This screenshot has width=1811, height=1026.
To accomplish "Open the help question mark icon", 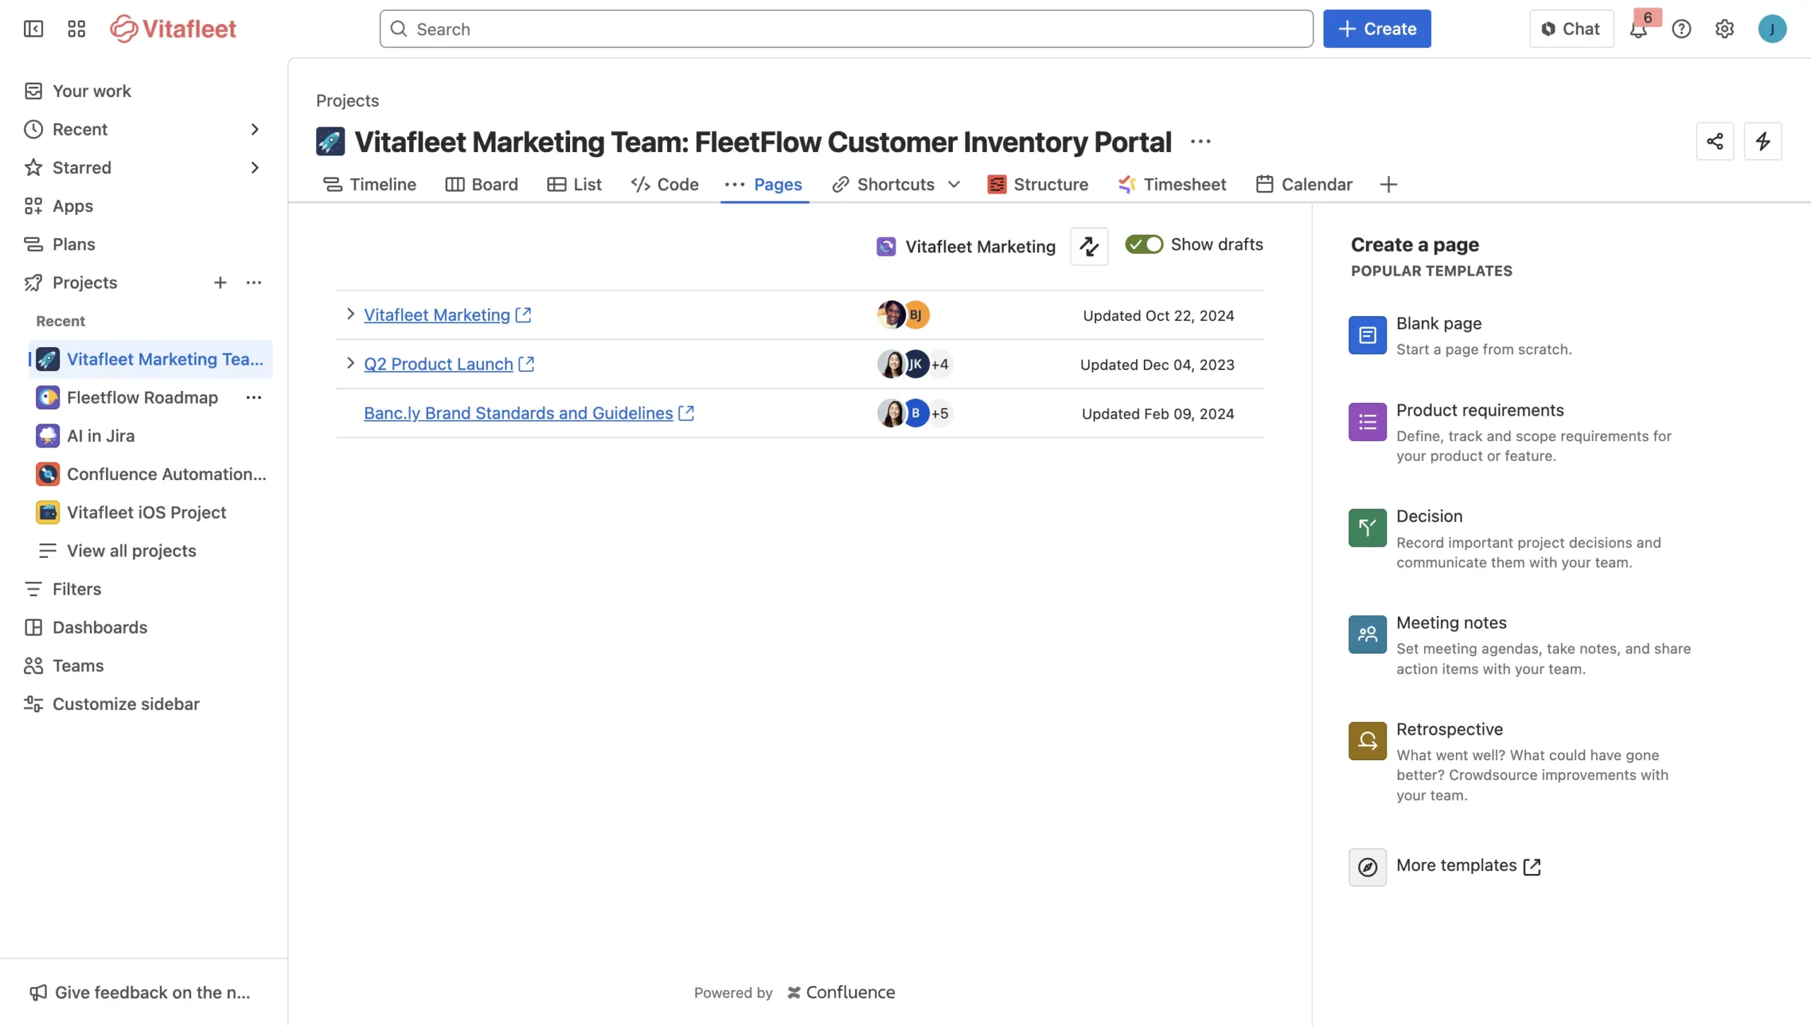I will pyautogui.click(x=1682, y=29).
